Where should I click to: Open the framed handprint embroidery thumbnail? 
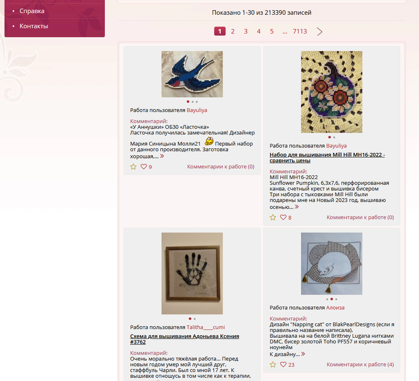tap(192, 273)
